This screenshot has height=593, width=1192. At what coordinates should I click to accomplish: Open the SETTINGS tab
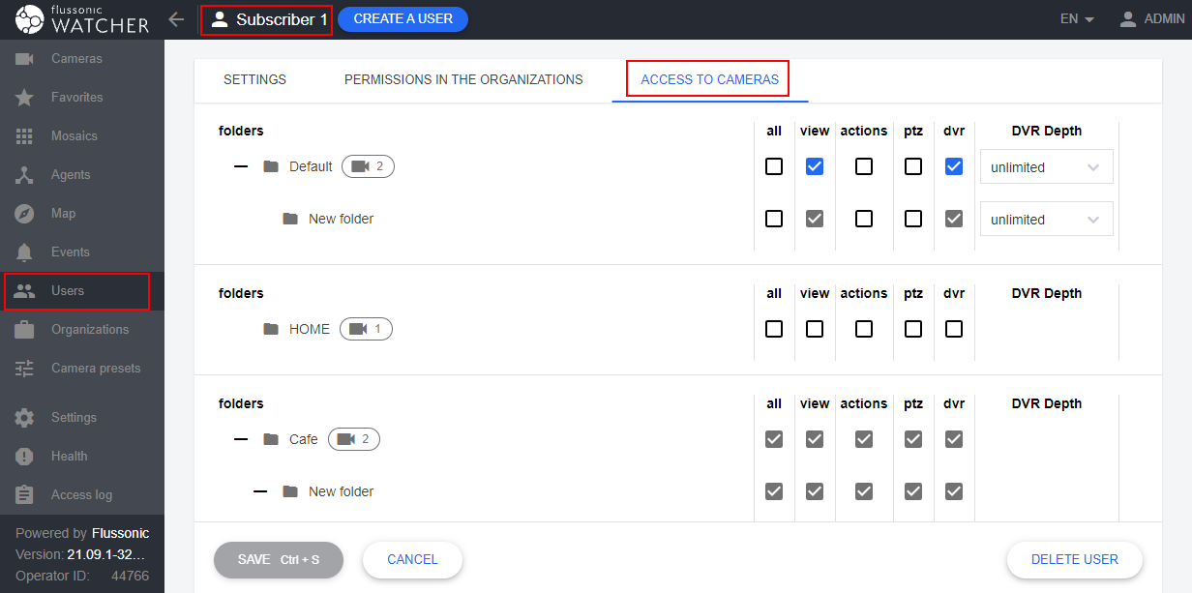point(254,79)
